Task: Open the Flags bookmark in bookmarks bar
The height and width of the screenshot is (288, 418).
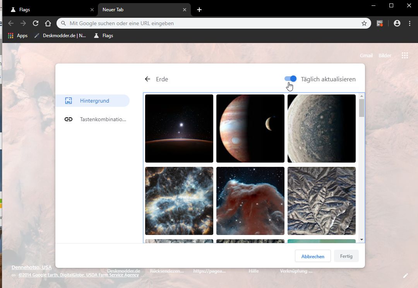Action: [104, 36]
